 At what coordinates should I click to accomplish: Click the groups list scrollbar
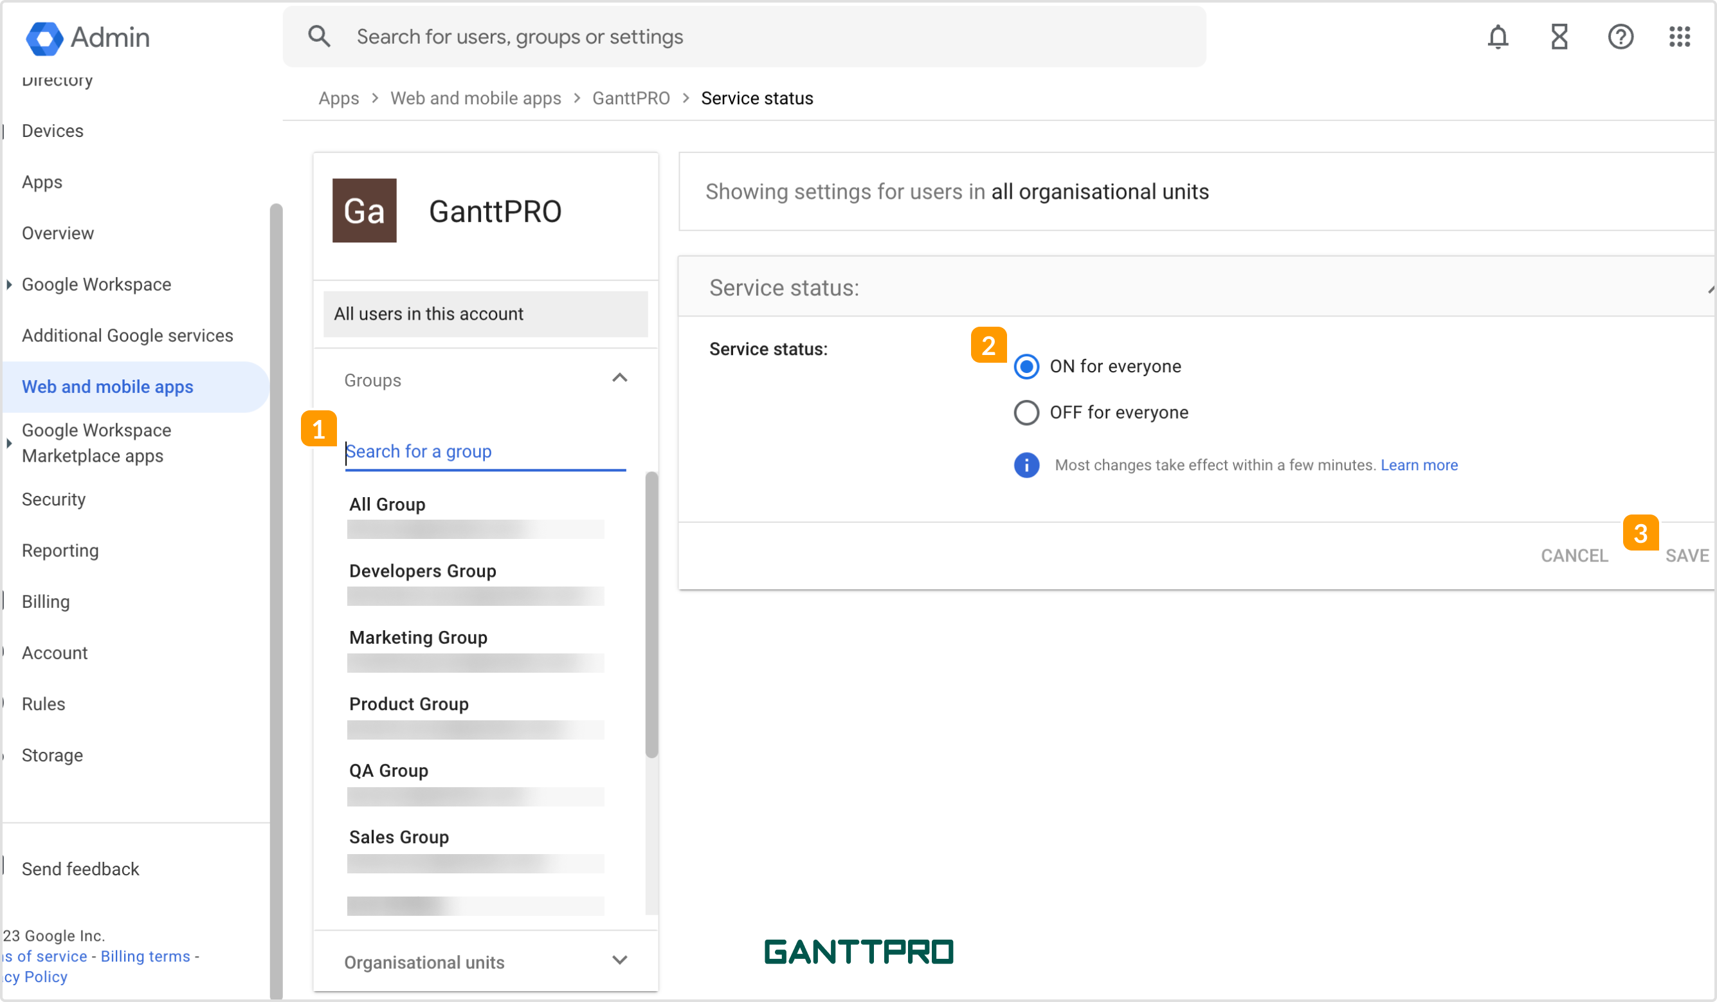[x=651, y=614]
